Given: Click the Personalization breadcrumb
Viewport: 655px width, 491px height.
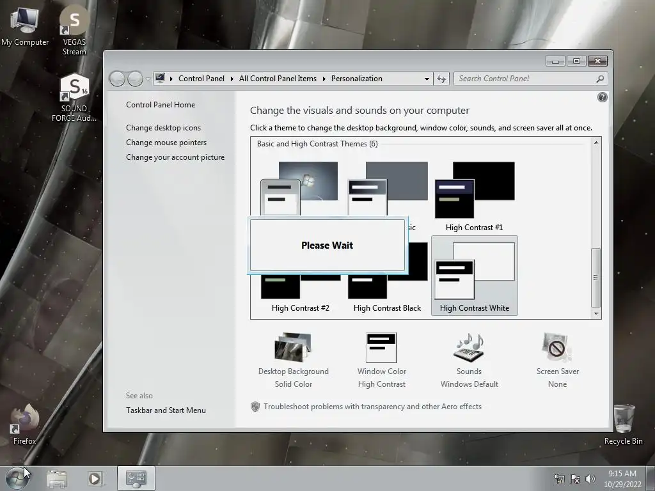Looking at the screenshot, I should tap(357, 79).
